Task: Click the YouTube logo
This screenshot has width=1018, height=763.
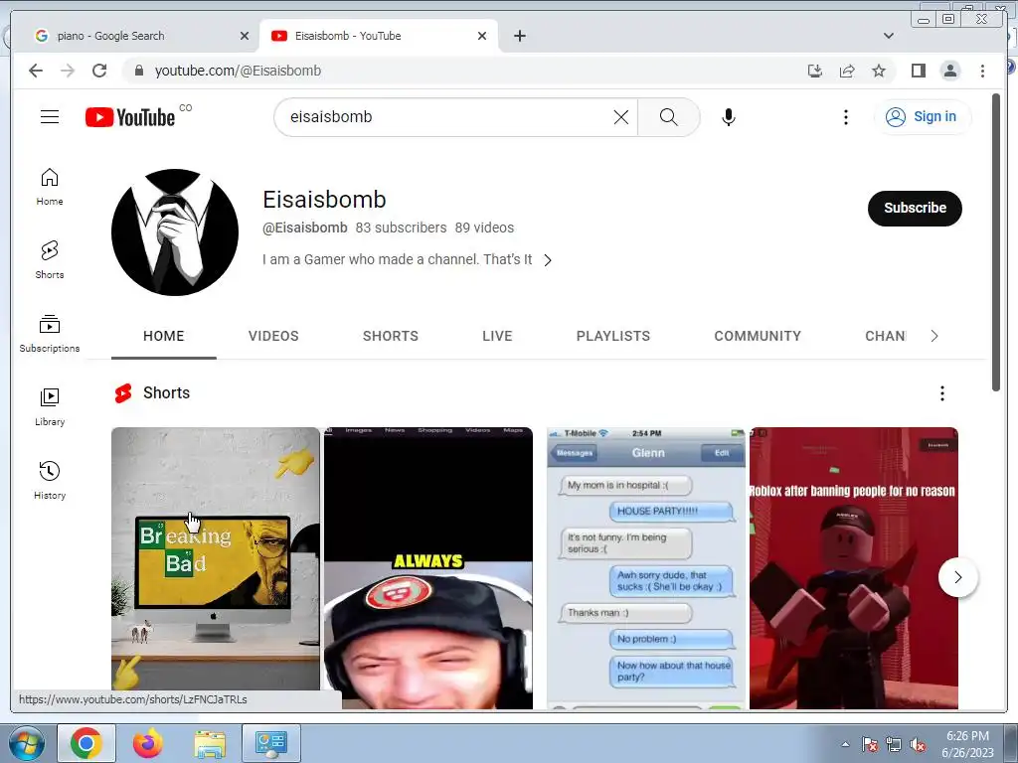Action: pyautogui.click(x=130, y=117)
